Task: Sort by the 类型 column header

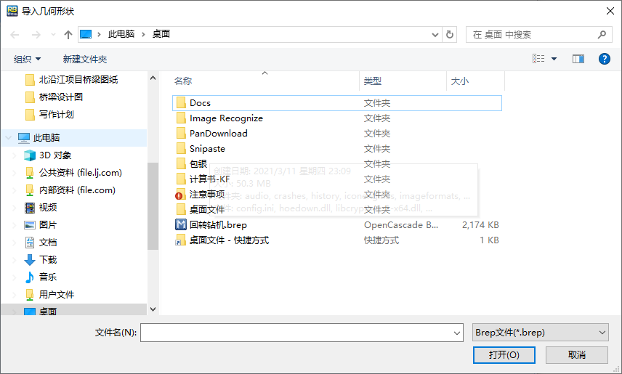Action: point(373,81)
